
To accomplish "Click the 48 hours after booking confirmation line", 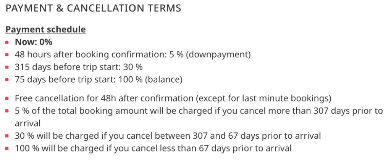I will point(132,55).
